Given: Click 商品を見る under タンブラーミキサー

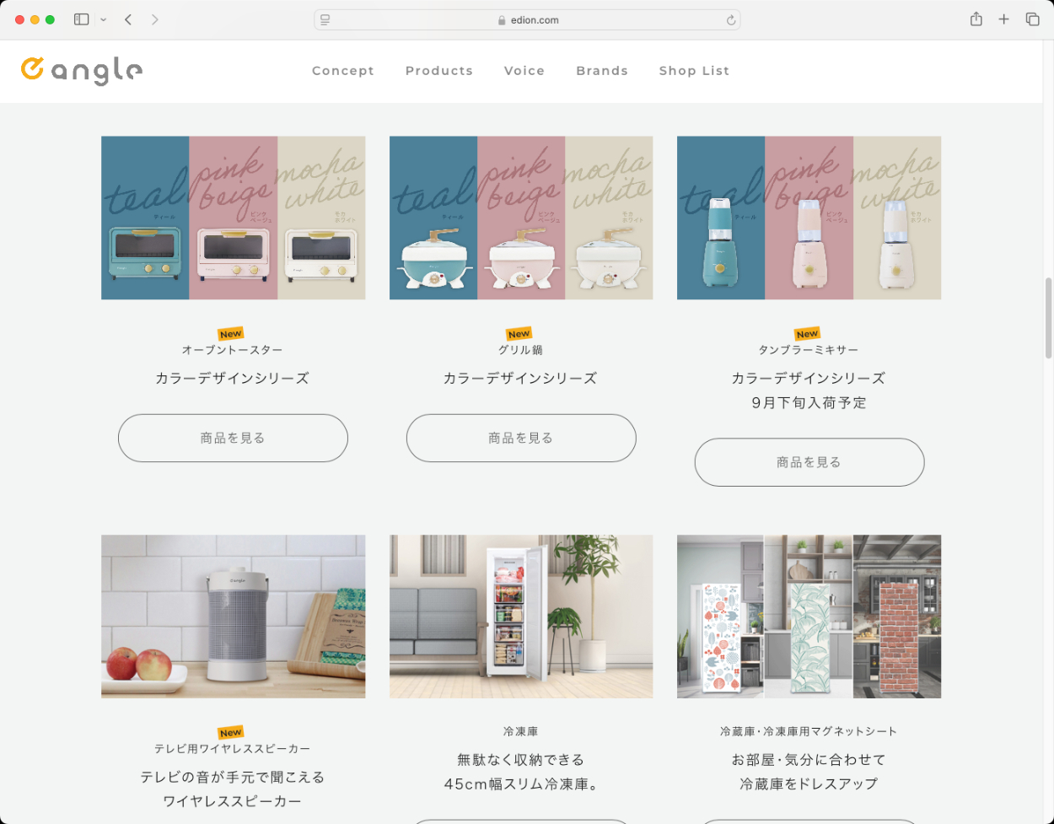Looking at the screenshot, I should tap(809, 462).
